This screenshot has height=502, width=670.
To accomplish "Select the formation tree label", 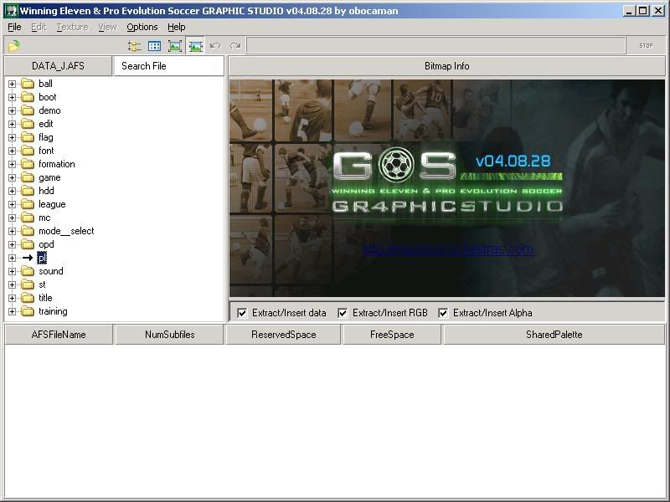I will pyautogui.click(x=56, y=164).
